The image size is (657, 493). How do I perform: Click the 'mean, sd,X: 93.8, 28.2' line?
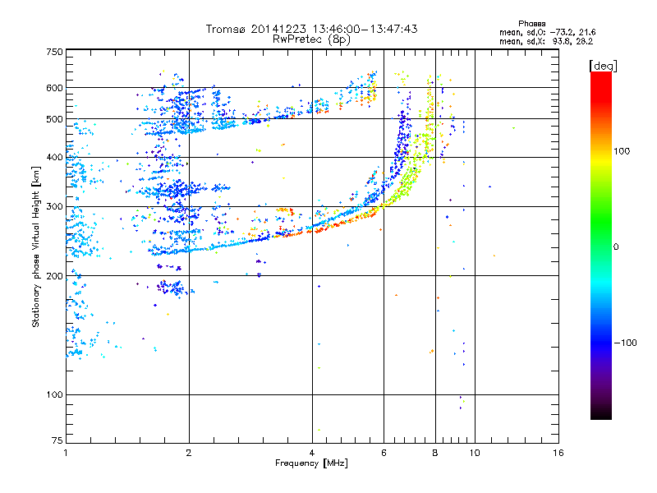(546, 41)
